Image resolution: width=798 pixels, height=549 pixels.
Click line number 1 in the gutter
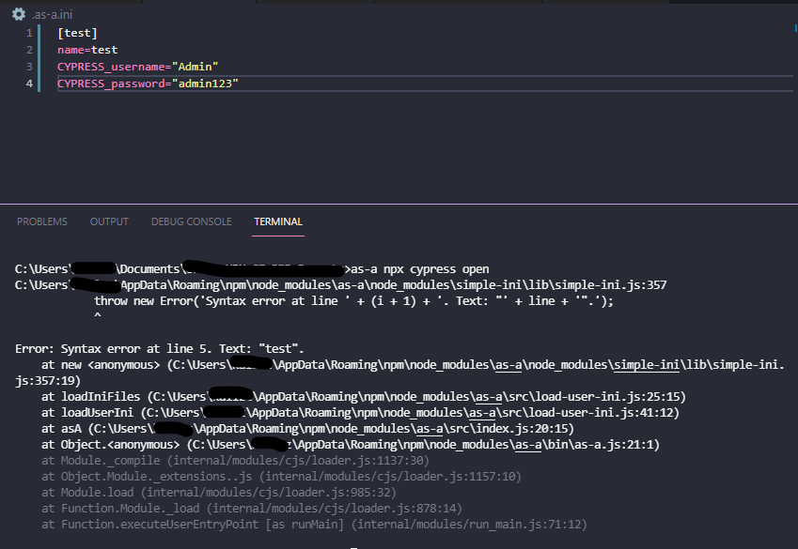tap(29, 33)
